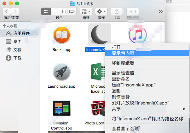190x133 pixels.
Task: Click the Books.app file name label
Action: pos(62,50)
